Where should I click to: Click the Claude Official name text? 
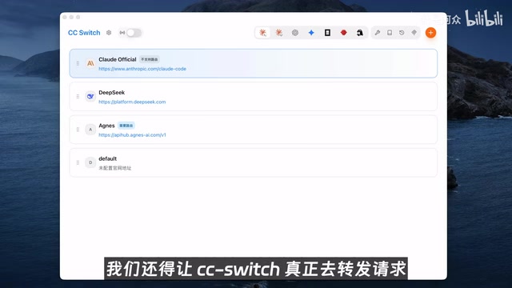tap(118, 59)
